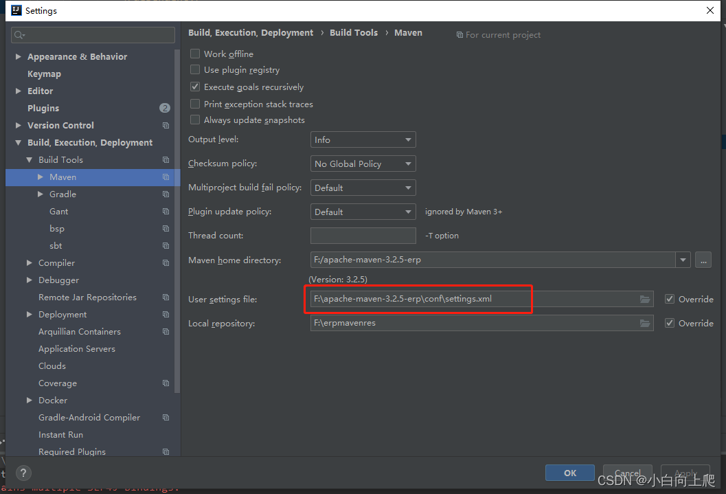
Task: Open Application Servers settings page
Action: point(77,348)
